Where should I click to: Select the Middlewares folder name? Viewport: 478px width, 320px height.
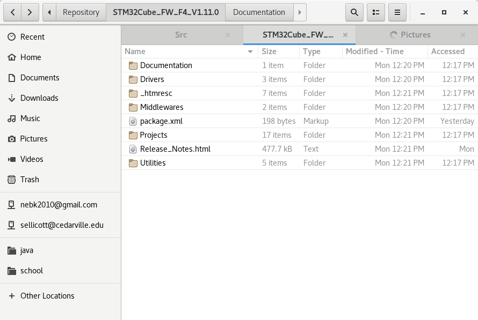tap(162, 107)
